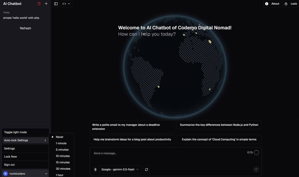The width and height of the screenshot is (299, 177).
Task: Select Sign out menu entry
Action: point(9,165)
